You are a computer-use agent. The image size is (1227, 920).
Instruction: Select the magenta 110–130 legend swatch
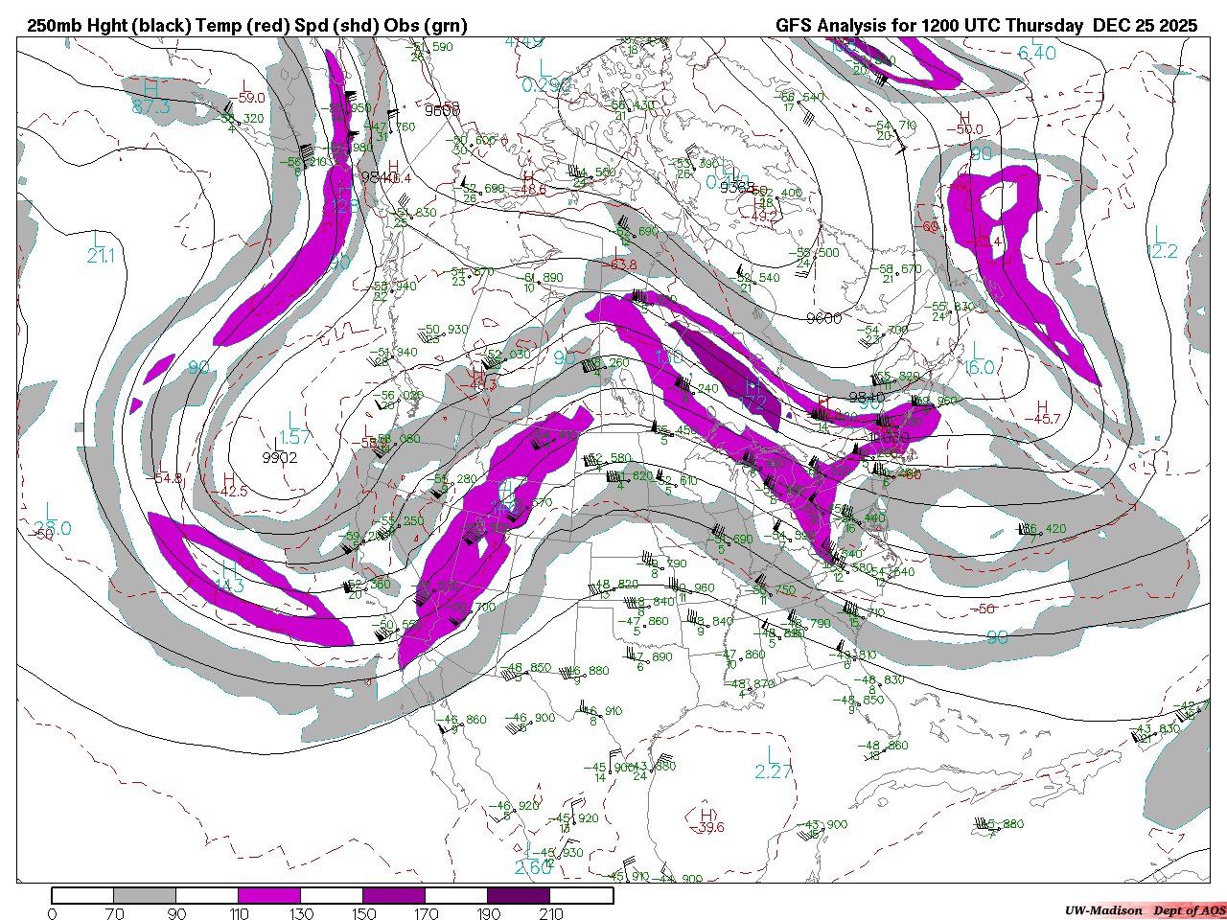coord(269,895)
